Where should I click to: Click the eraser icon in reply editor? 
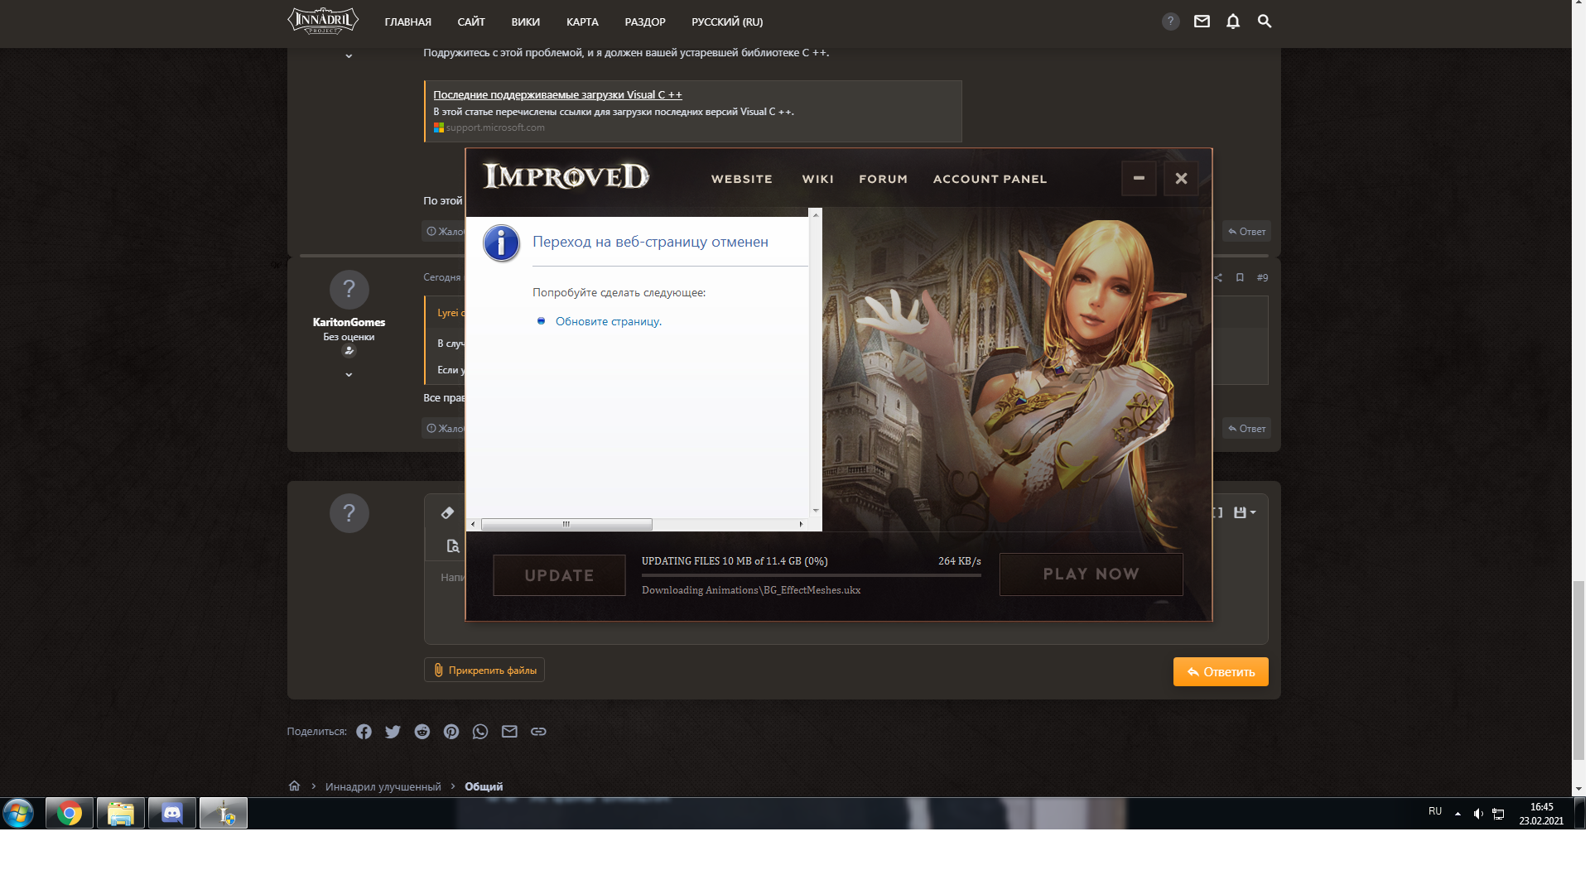click(x=447, y=513)
